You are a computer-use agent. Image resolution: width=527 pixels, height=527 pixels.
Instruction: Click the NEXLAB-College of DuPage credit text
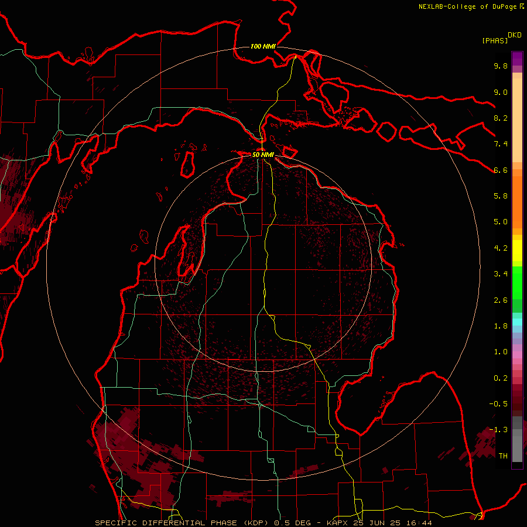[x=467, y=6]
